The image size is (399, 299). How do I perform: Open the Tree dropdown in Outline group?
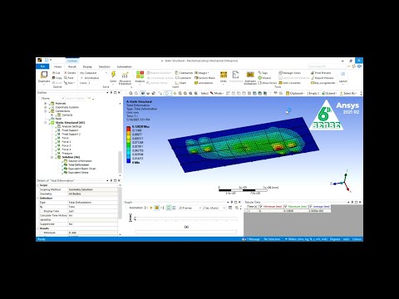tap(70, 83)
